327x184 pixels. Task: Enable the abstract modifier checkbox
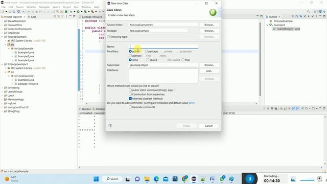point(130,56)
